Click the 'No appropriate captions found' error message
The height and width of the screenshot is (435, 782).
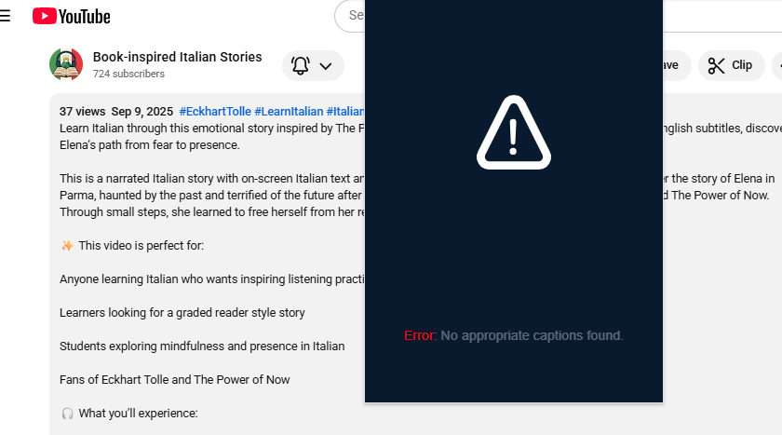coord(514,335)
